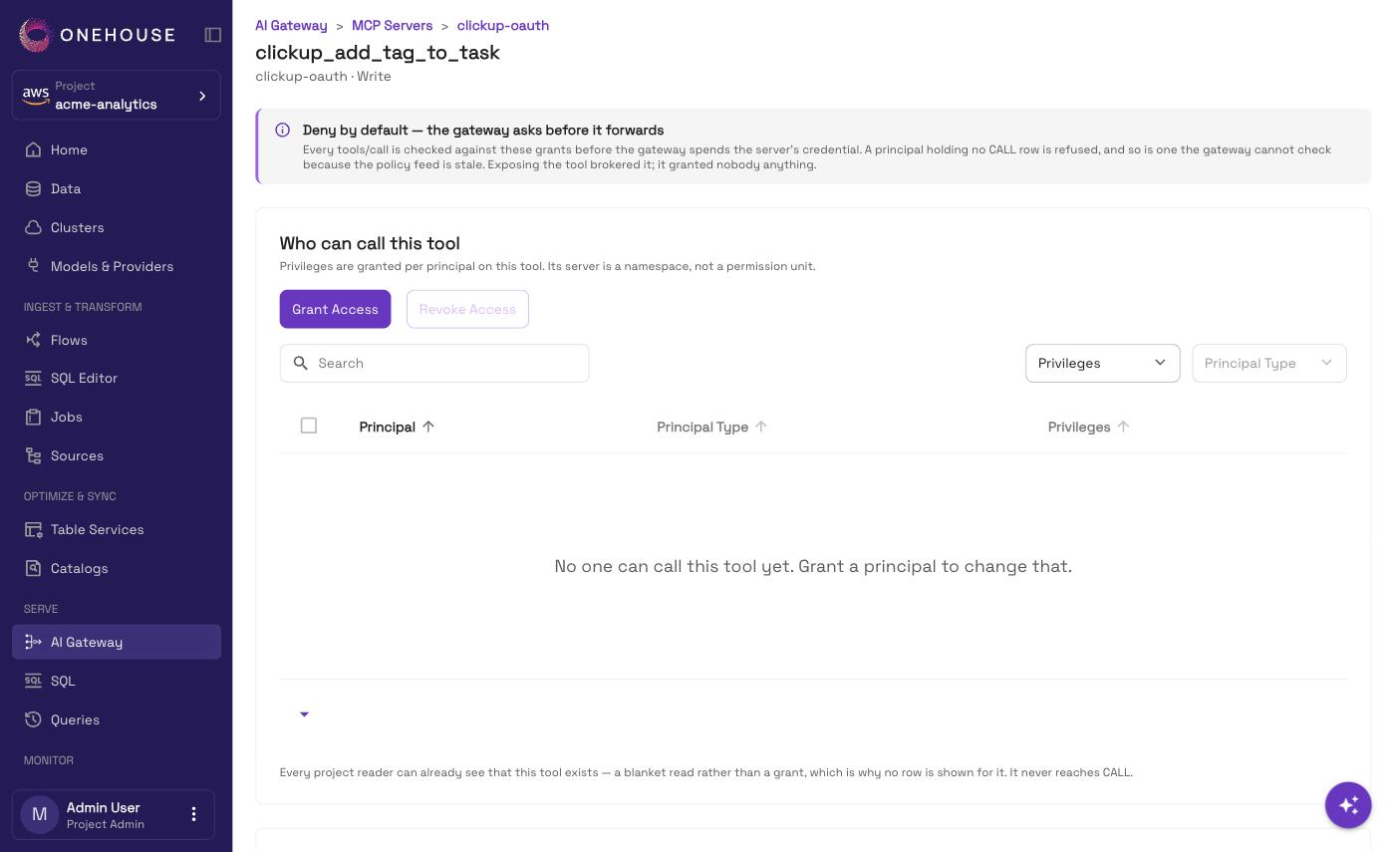Open Clusters in the sidebar
The height and width of the screenshot is (852, 1395).
(117, 227)
